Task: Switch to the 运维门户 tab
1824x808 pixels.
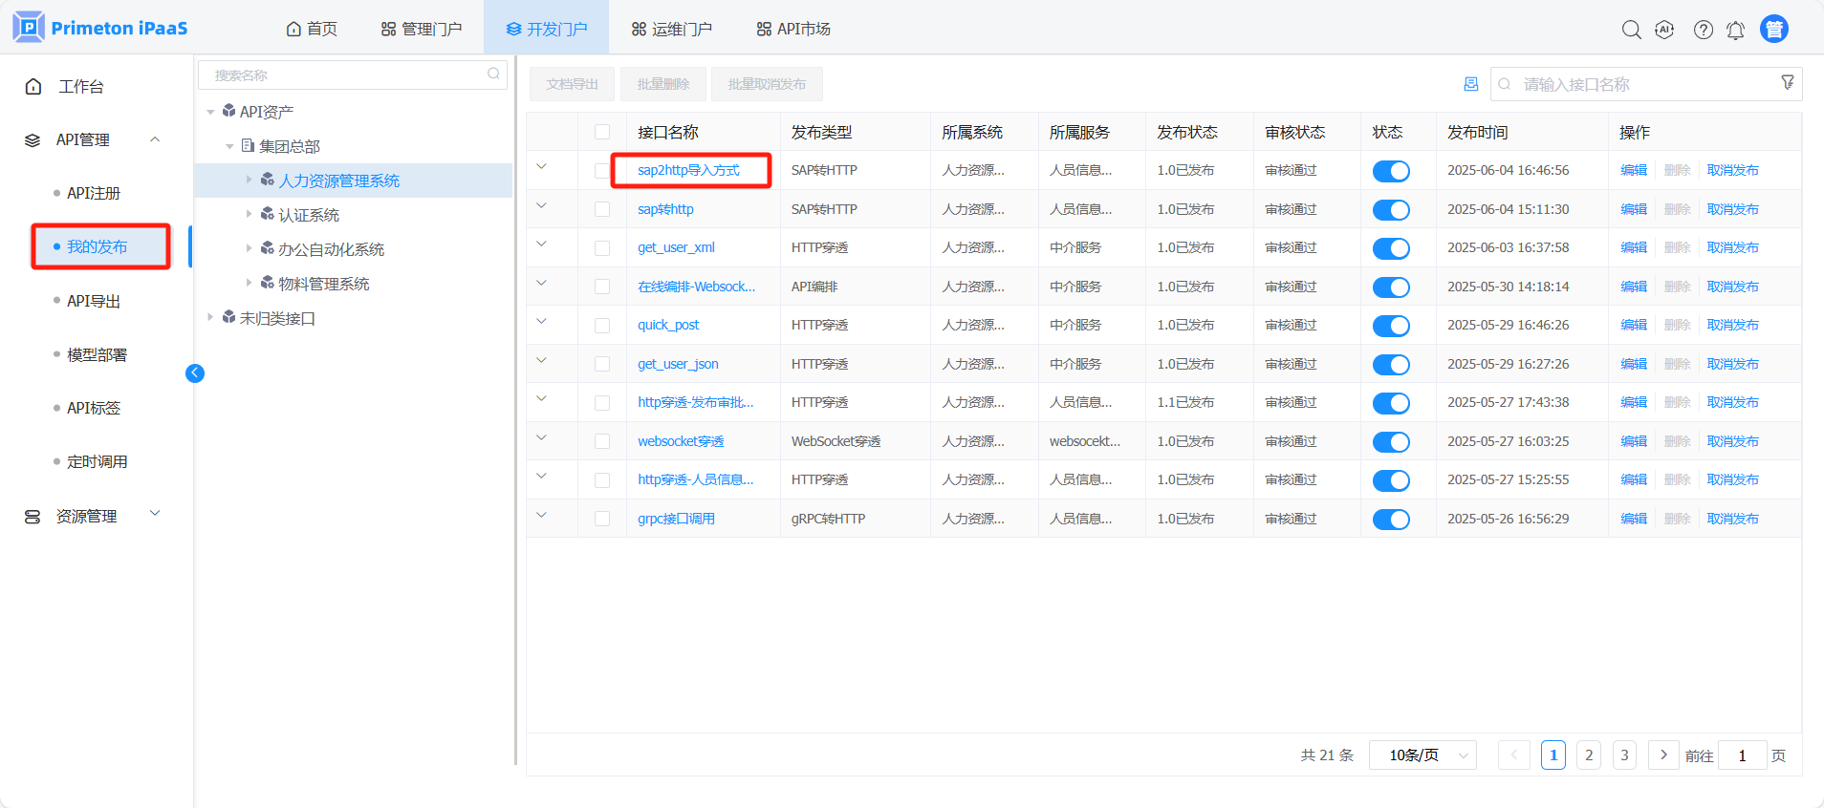Action: click(x=672, y=29)
